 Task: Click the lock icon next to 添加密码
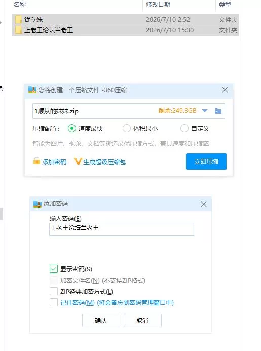[36, 161]
